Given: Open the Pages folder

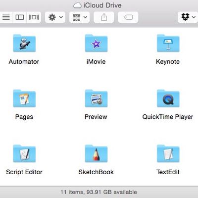Looking at the screenshot, I should 24,99.
